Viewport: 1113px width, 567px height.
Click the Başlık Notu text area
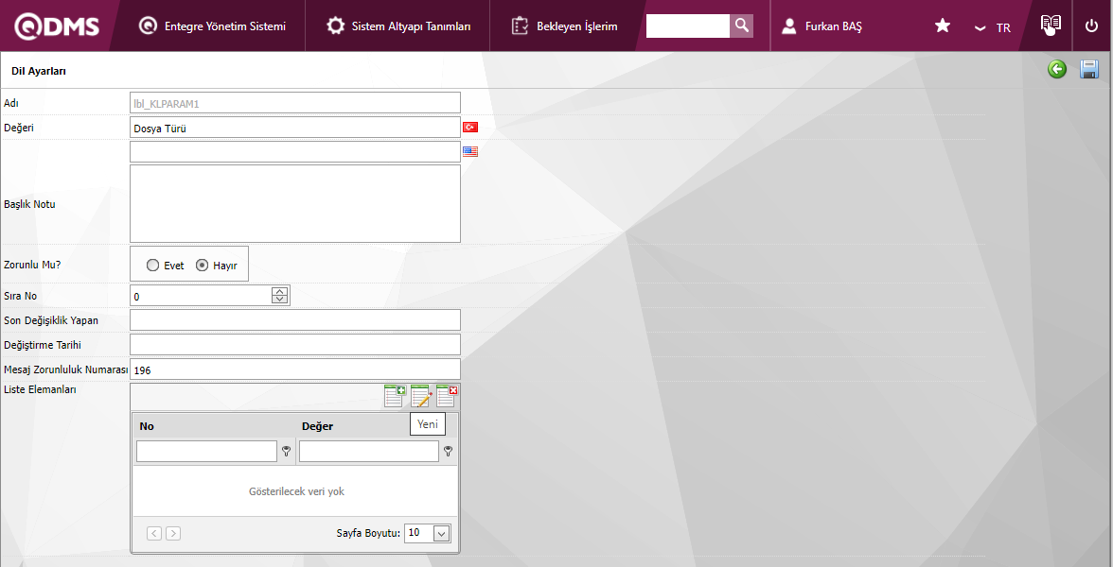click(295, 203)
